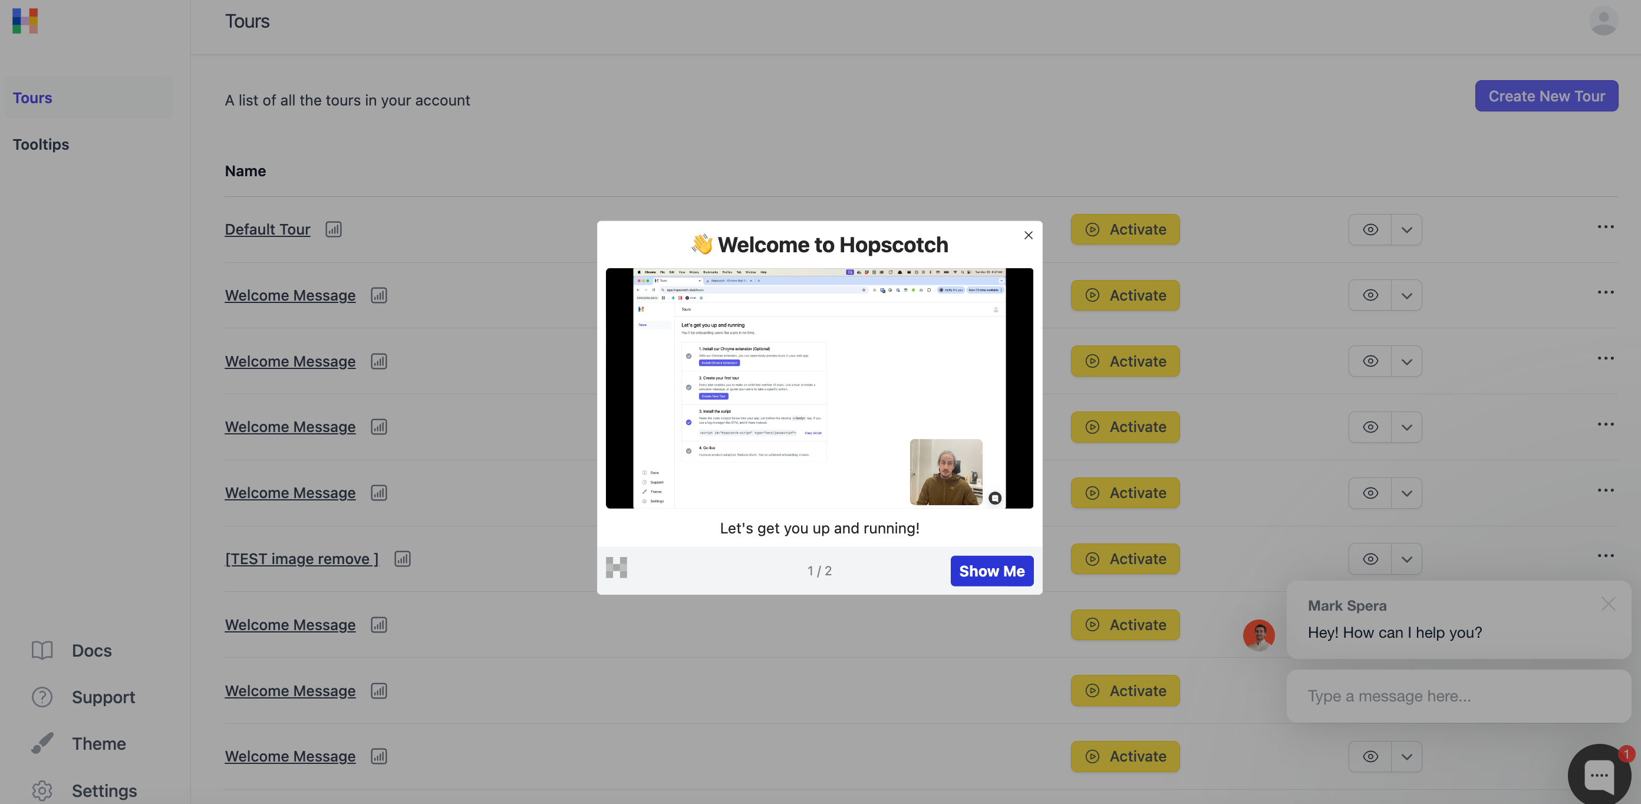Screen dimensions: 1641x804
Task: Open analytics for Default Tour
Action: (334, 229)
